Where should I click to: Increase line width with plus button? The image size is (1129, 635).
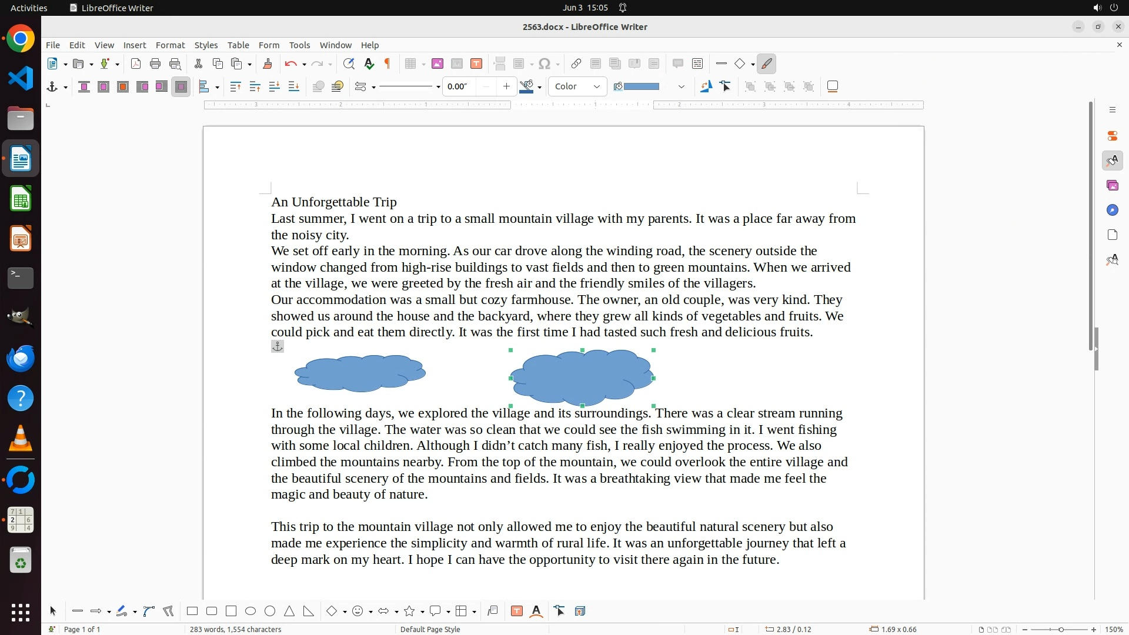point(506,87)
